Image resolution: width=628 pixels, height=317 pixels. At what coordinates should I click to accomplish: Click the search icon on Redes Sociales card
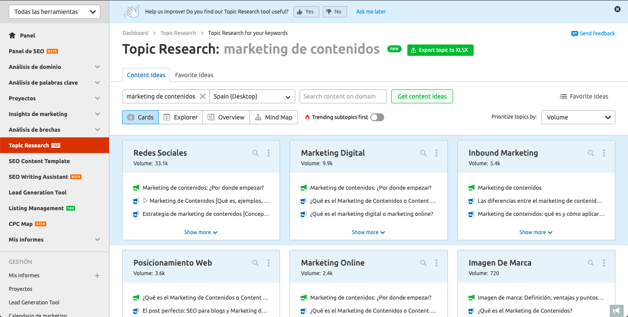pyautogui.click(x=256, y=153)
